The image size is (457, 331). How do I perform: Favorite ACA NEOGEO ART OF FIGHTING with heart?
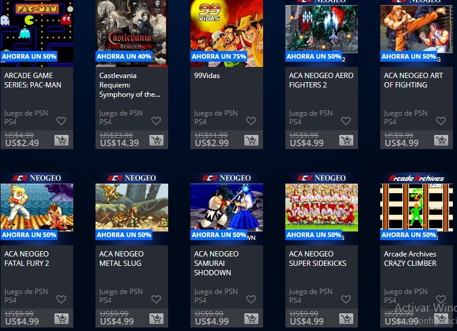(441, 121)
